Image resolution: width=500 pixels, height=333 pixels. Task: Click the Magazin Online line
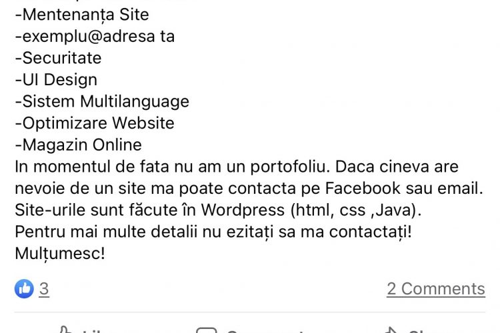point(79,145)
